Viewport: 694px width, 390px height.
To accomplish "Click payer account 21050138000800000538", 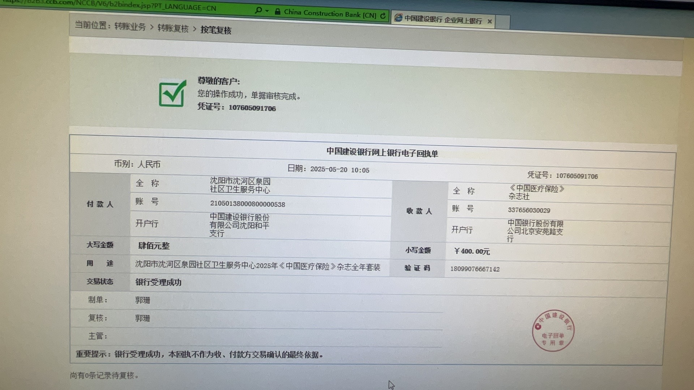I will 248,204.
